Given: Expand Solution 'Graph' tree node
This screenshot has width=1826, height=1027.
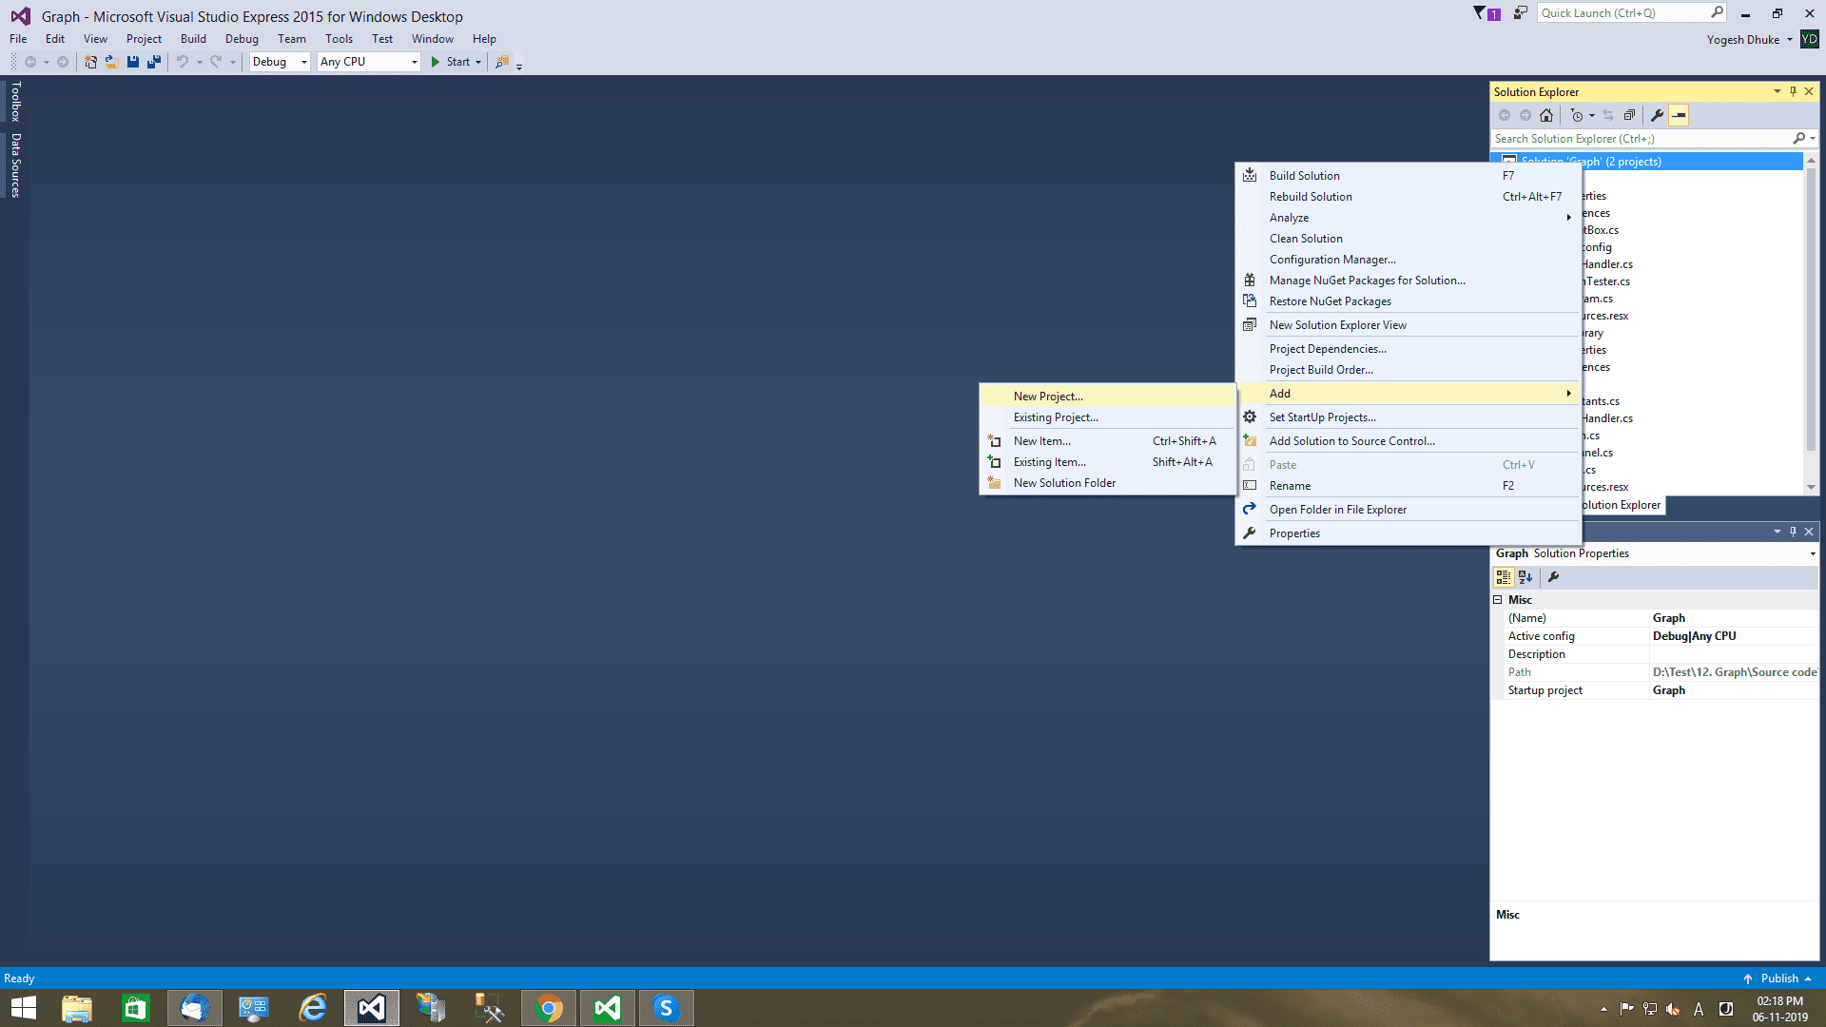Looking at the screenshot, I should click(x=1500, y=161).
